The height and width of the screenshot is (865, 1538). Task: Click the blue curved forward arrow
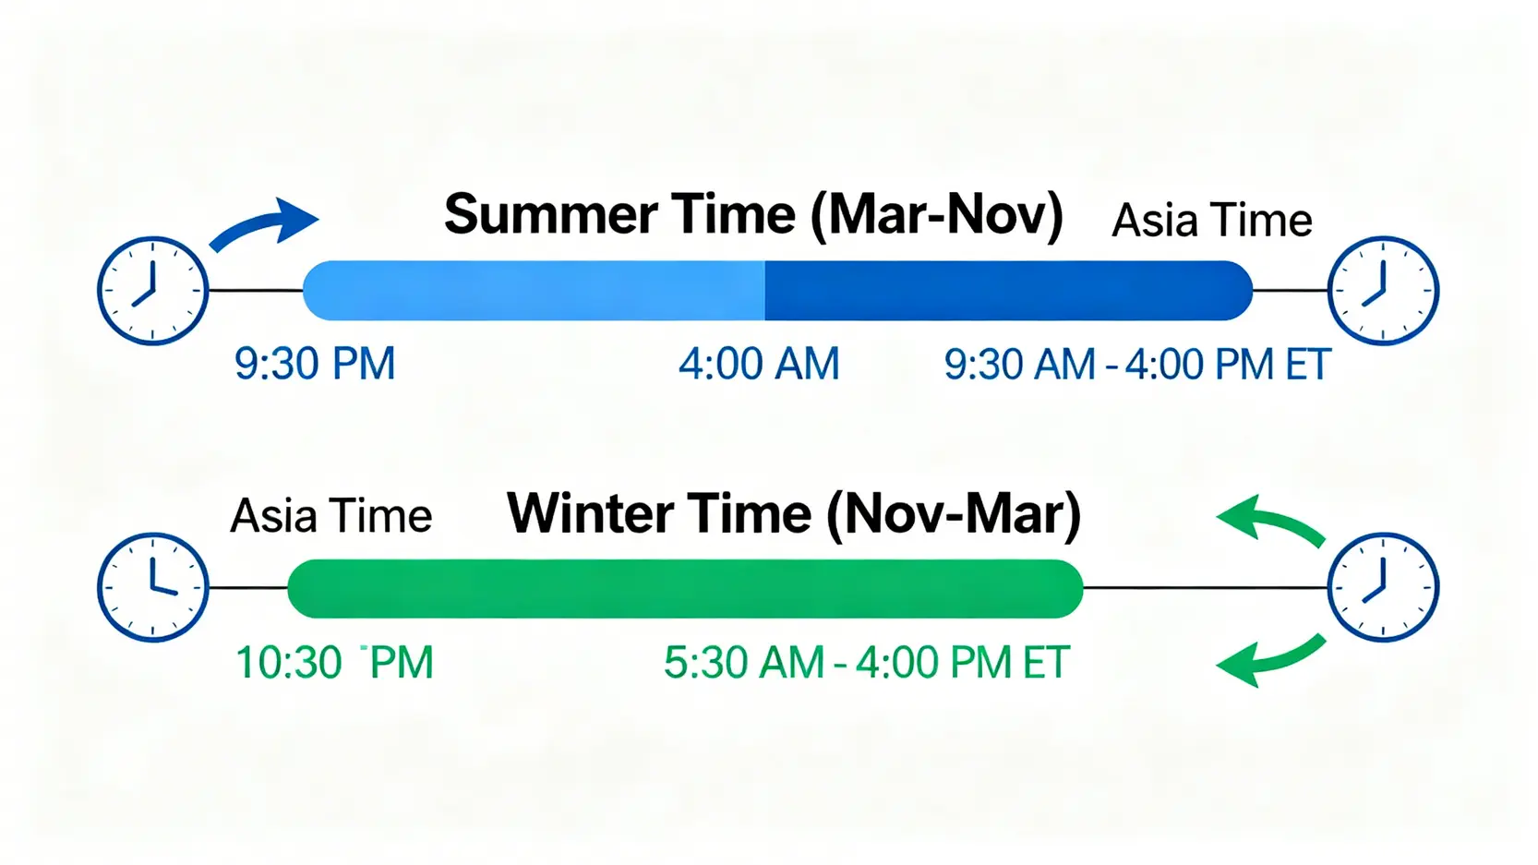[266, 223]
